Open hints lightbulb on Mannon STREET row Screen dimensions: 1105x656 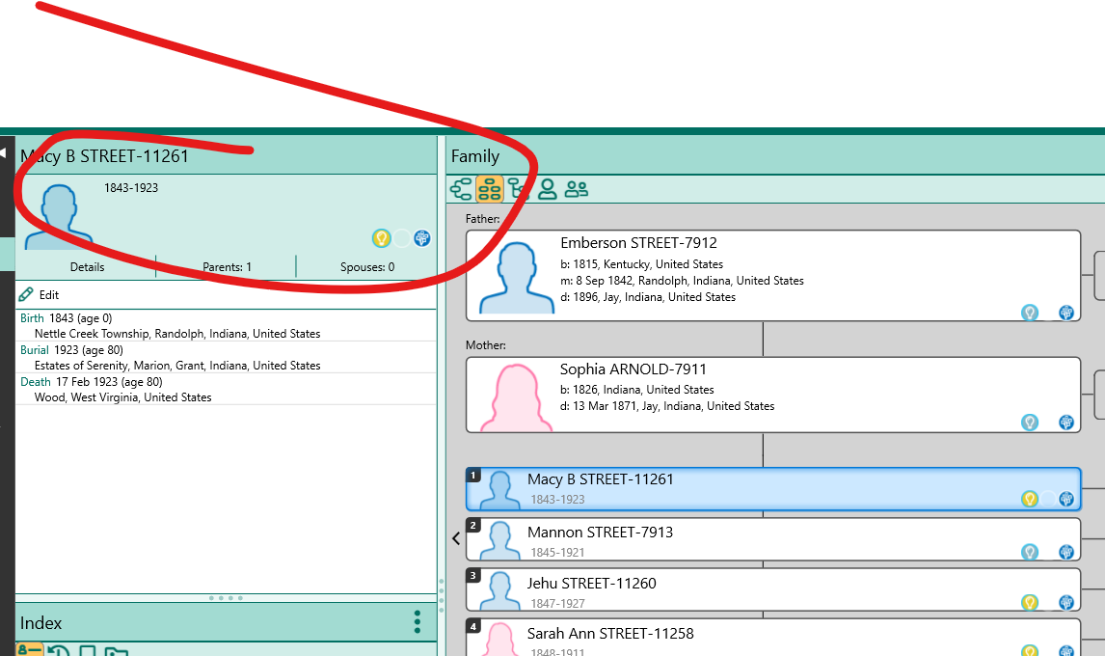click(x=1030, y=552)
